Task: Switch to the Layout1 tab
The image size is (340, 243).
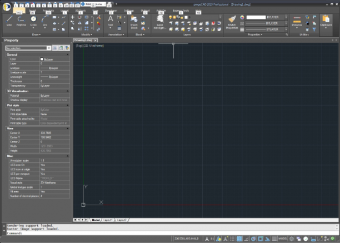Action: click(x=108, y=220)
